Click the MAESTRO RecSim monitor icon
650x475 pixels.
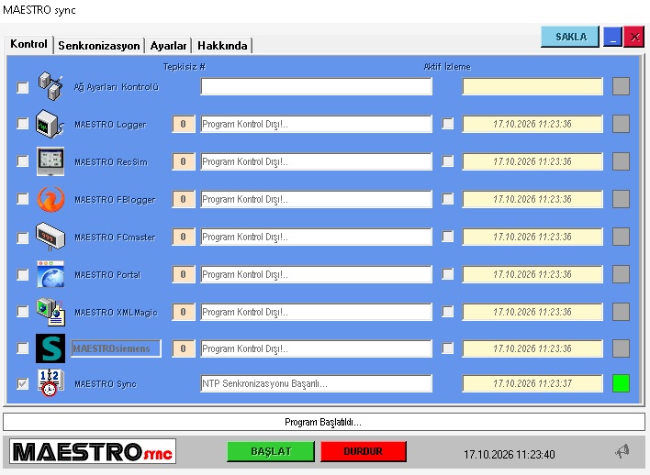pos(50,161)
